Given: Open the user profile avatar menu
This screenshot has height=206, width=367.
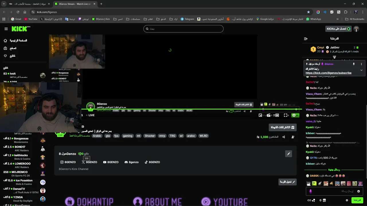Looking at the screenshot, I should tap(356, 29).
